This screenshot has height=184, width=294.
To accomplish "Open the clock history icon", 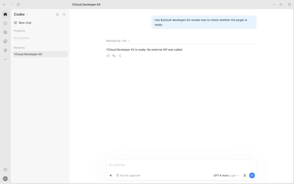I will tap(5, 23).
